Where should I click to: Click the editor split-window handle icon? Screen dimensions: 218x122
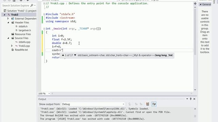(x=195, y=4)
